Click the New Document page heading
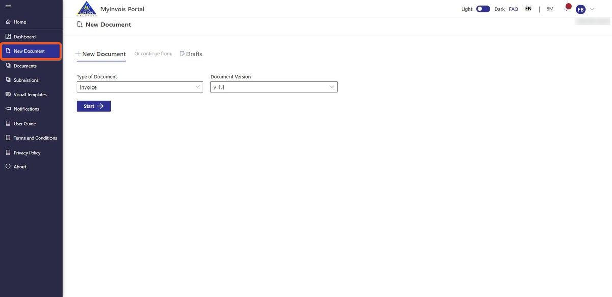This screenshot has height=297, width=612. [x=108, y=24]
